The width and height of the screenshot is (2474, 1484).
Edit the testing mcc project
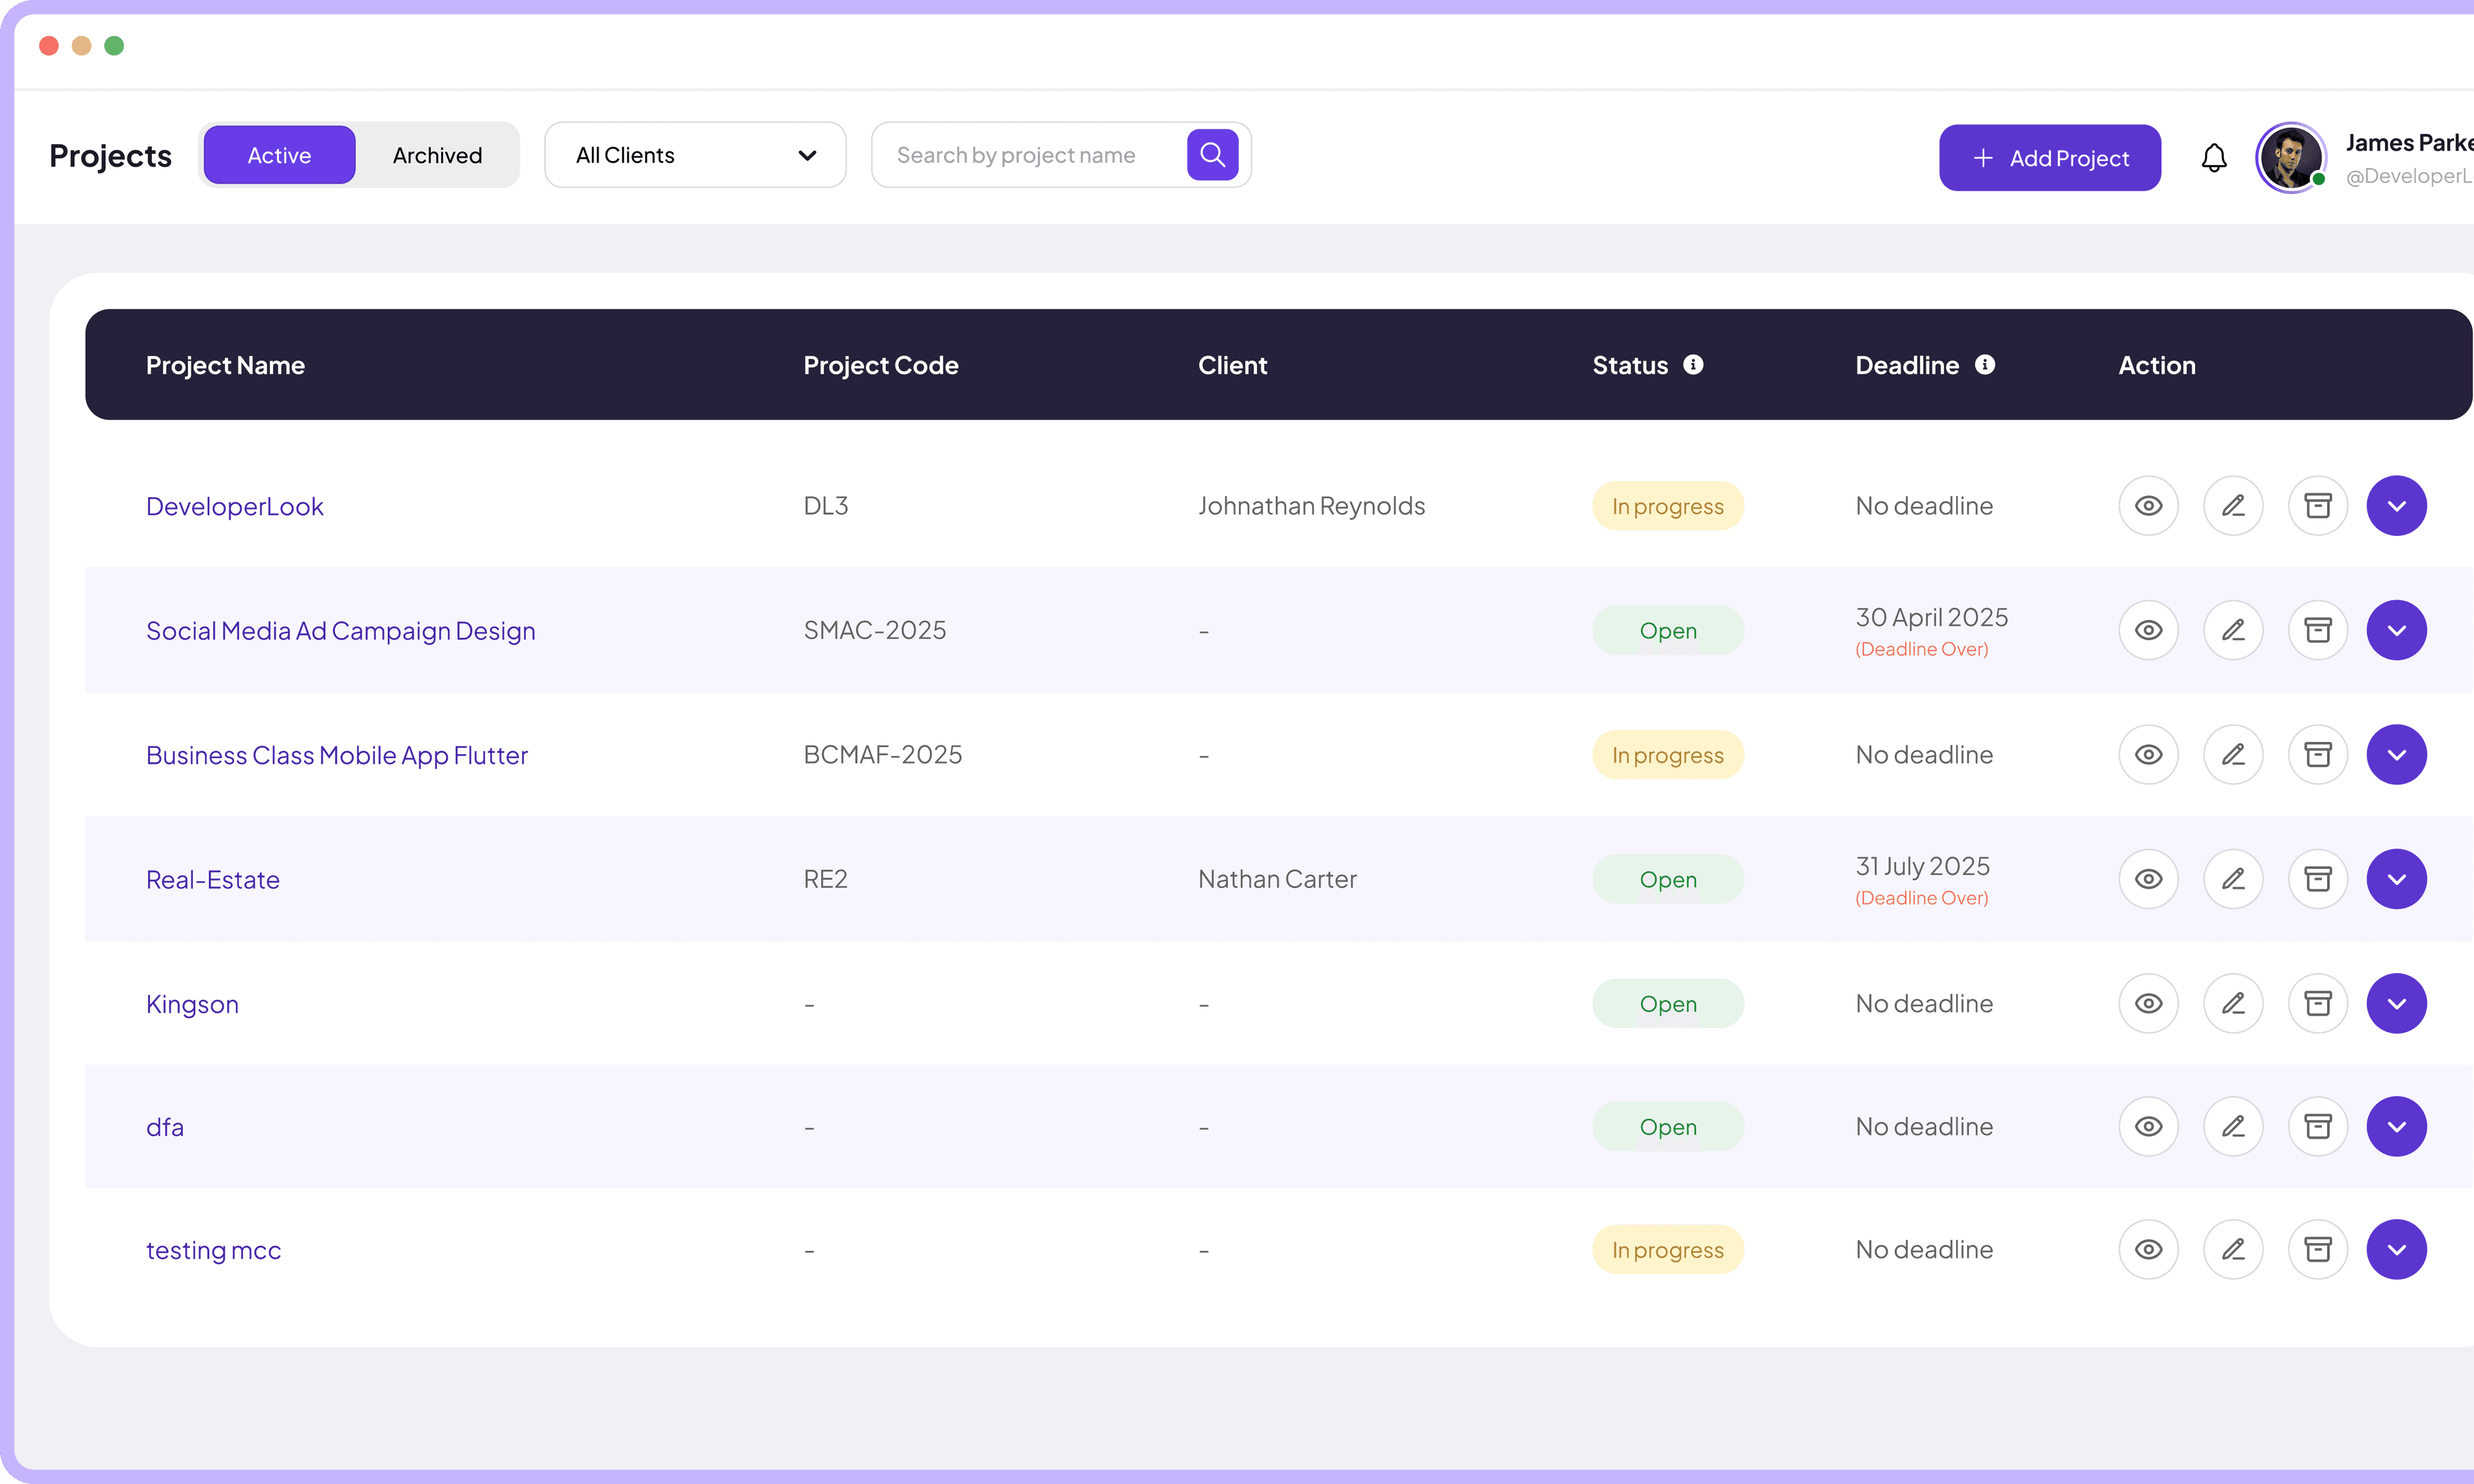pyautogui.click(x=2233, y=1248)
